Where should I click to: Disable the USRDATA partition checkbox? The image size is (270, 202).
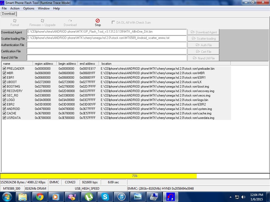(x=4, y=118)
